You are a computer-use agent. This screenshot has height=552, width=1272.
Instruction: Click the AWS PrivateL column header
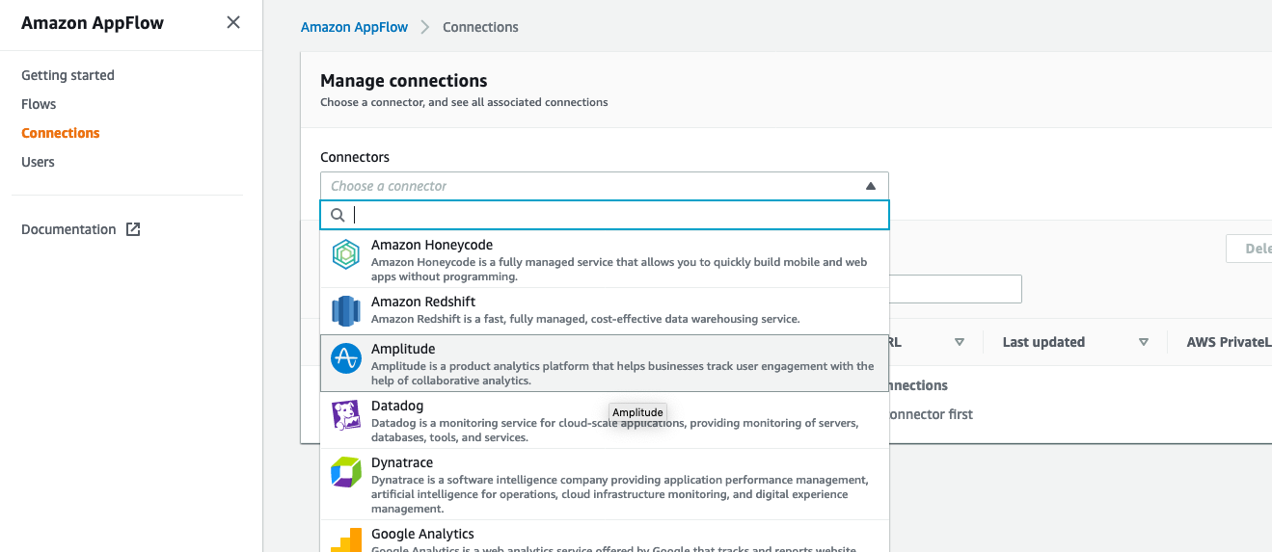[x=1229, y=342]
